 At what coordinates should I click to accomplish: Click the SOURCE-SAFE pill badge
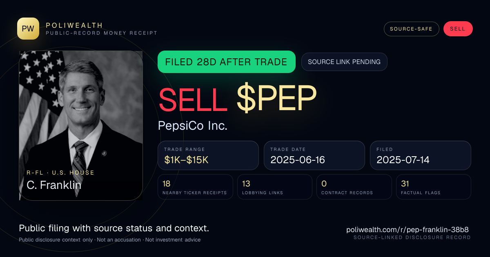pos(411,29)
